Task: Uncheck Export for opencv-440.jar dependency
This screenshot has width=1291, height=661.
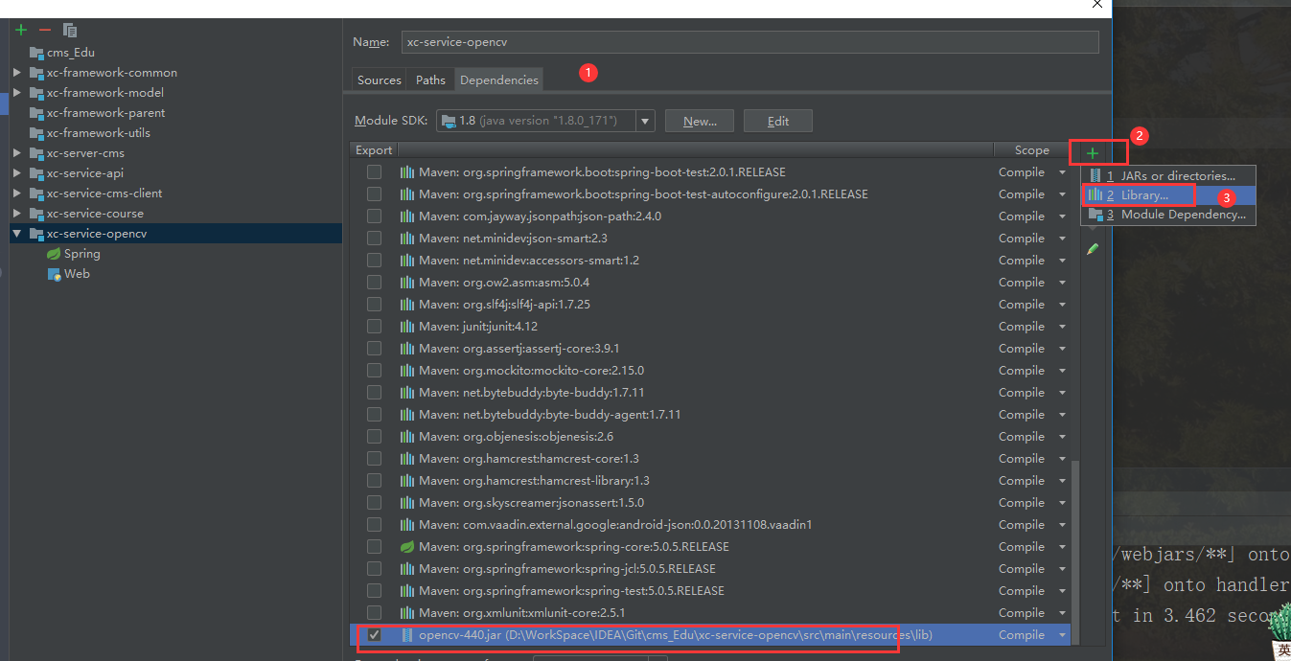Action: click(374, 634)
